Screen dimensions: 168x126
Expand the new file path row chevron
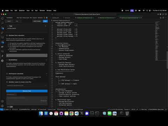coord(45,85)
